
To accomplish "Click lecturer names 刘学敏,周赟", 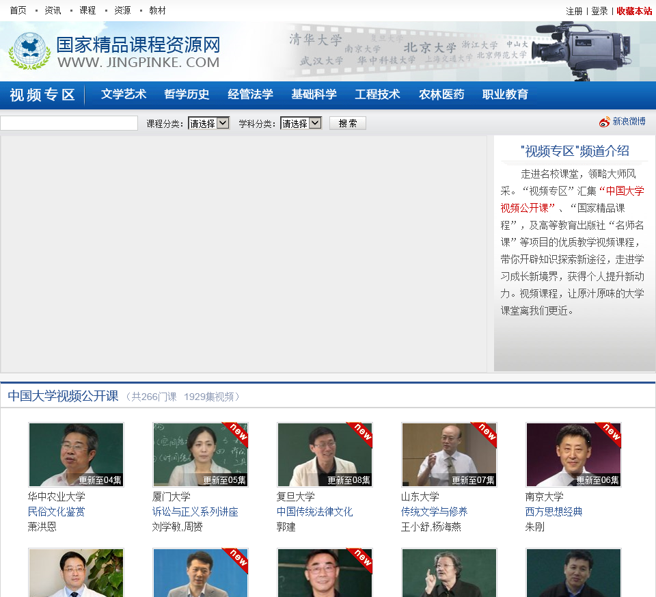I will [178, 527].
